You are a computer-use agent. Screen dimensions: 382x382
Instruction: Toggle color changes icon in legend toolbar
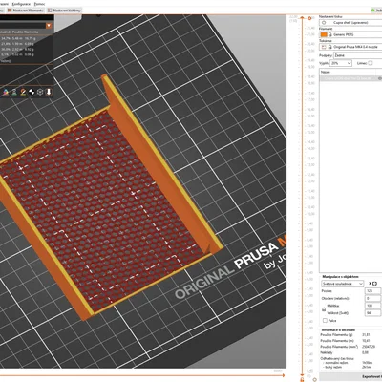pos(6,92)
